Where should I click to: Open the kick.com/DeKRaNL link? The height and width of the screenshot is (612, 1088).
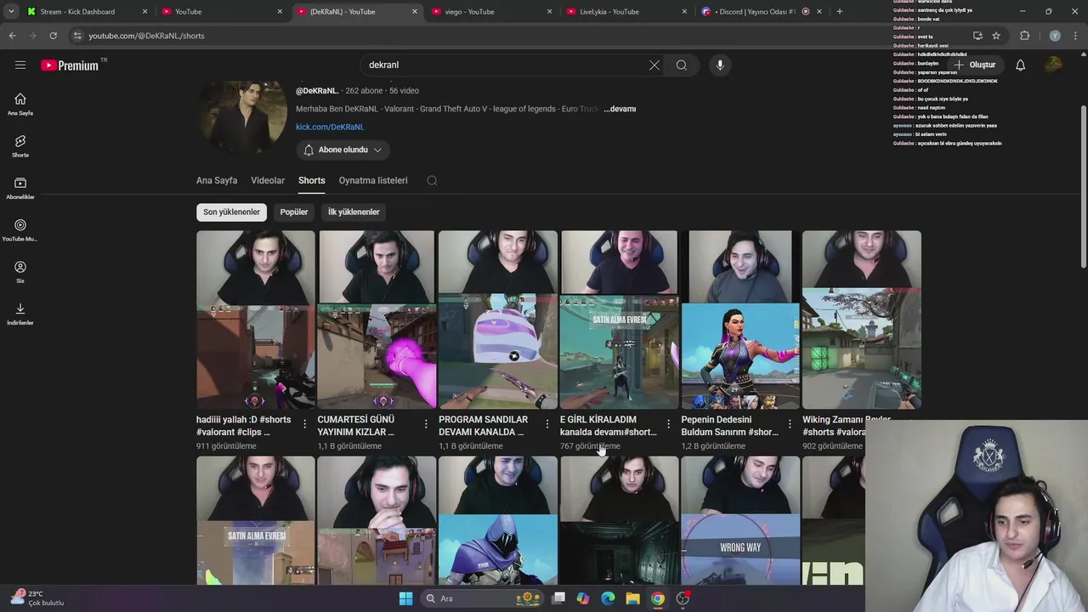[330, 127]
